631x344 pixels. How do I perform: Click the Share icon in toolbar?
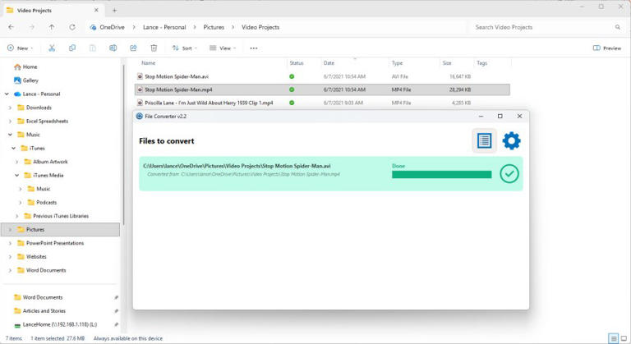coord(133,48)
